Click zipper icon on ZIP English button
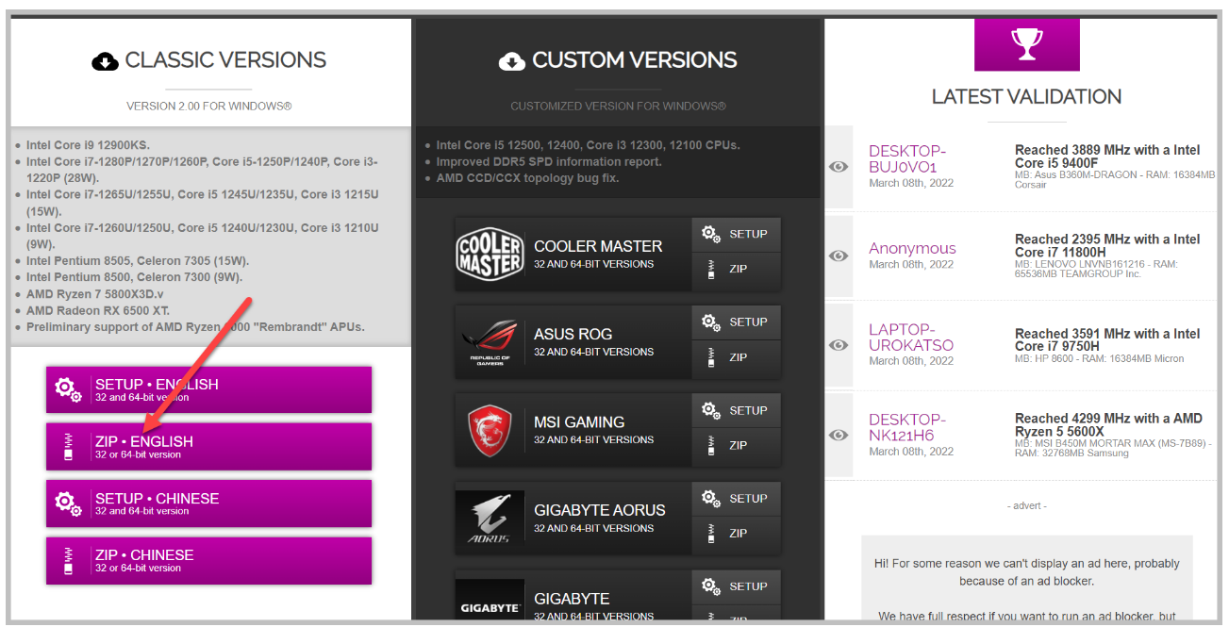The height and width of the screenshot is (627, 1229). click(x=67, y=447)
